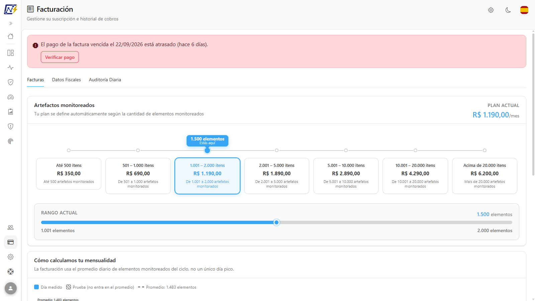Image resolution: width=535 pixels, height=301 pixels.
Task: Open the shield checkmark icon in the sidebar
Action: [11, 82]
